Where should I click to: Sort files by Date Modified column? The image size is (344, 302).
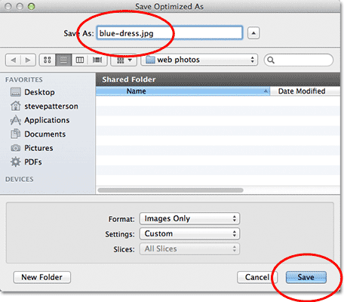[305, 91]
